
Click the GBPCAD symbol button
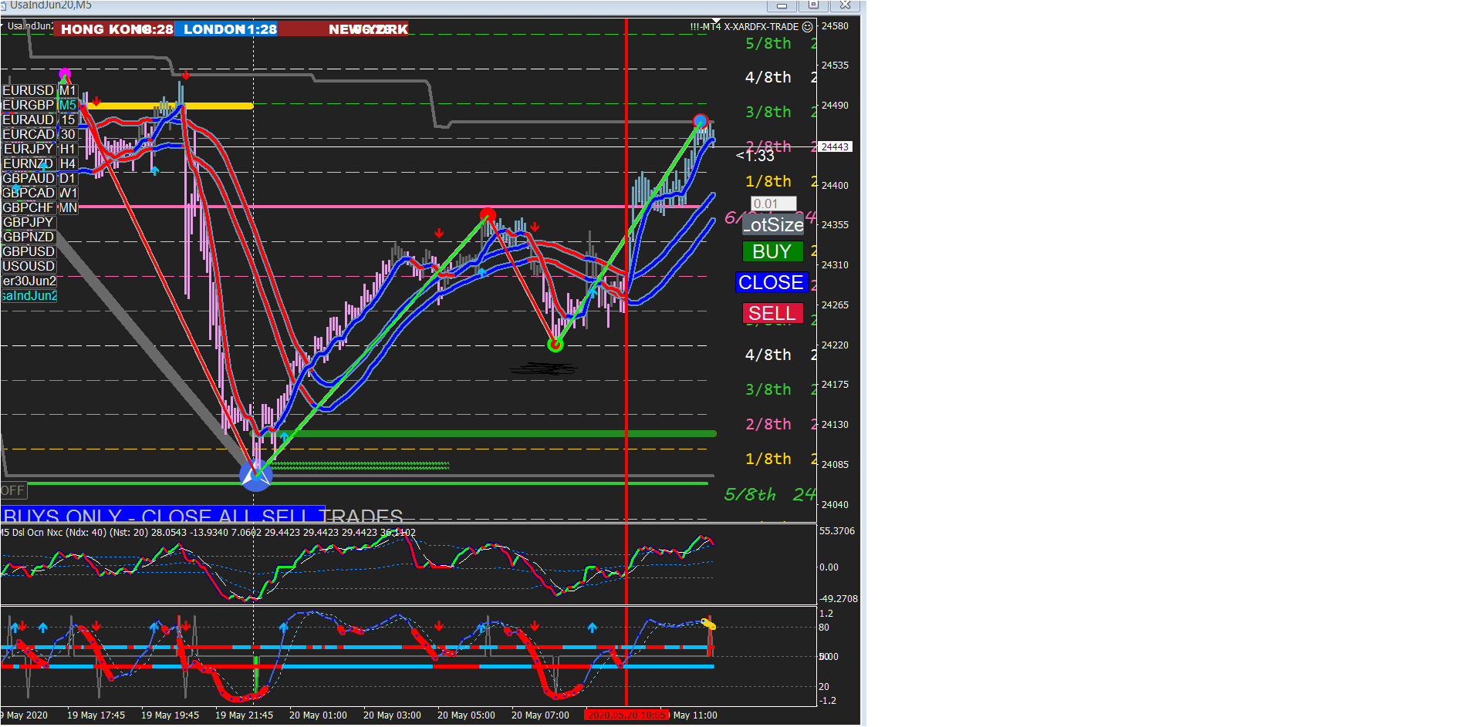point(29,193)
